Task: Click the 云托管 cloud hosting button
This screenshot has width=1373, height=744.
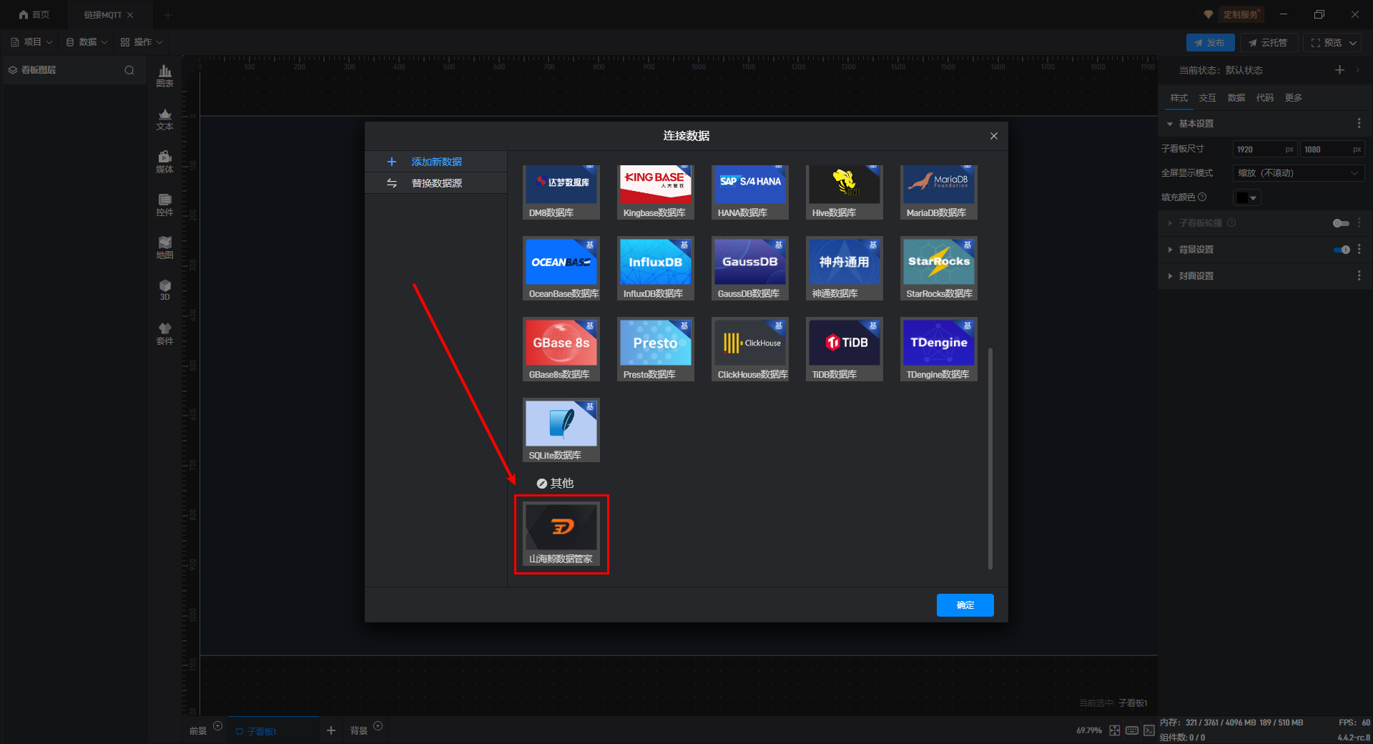Action: tap(1269, 43)
